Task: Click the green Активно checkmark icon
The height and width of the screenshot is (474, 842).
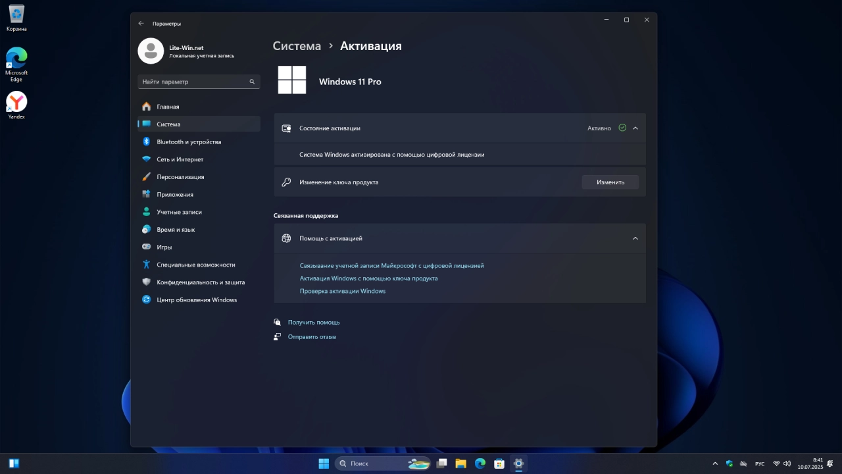Action: coord(622,128)
